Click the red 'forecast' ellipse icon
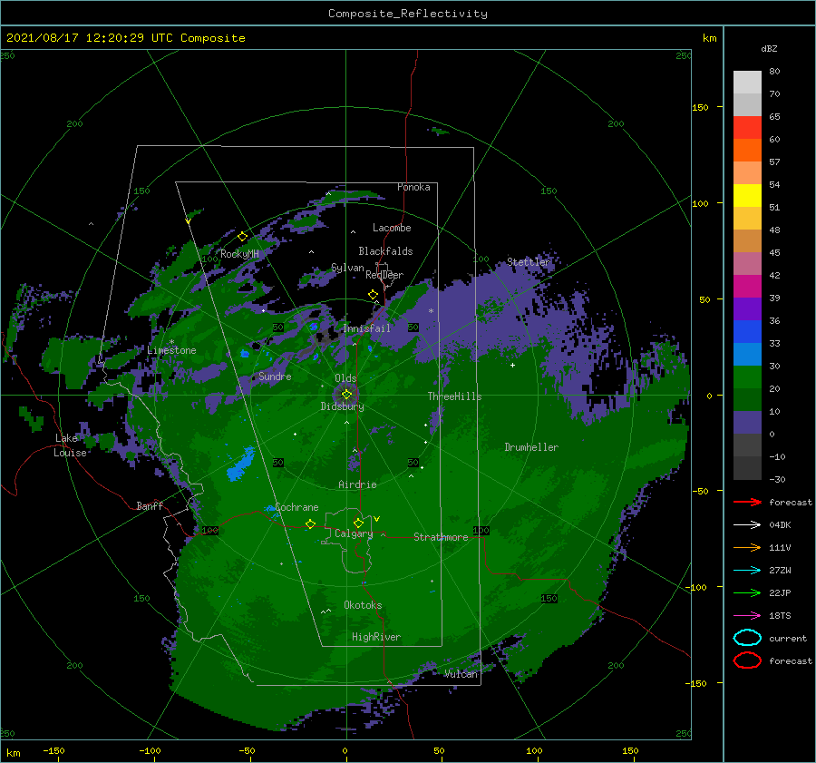 click(747, 660)
